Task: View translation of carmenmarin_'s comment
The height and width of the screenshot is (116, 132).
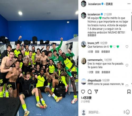Action: click(x=106, y=72)
